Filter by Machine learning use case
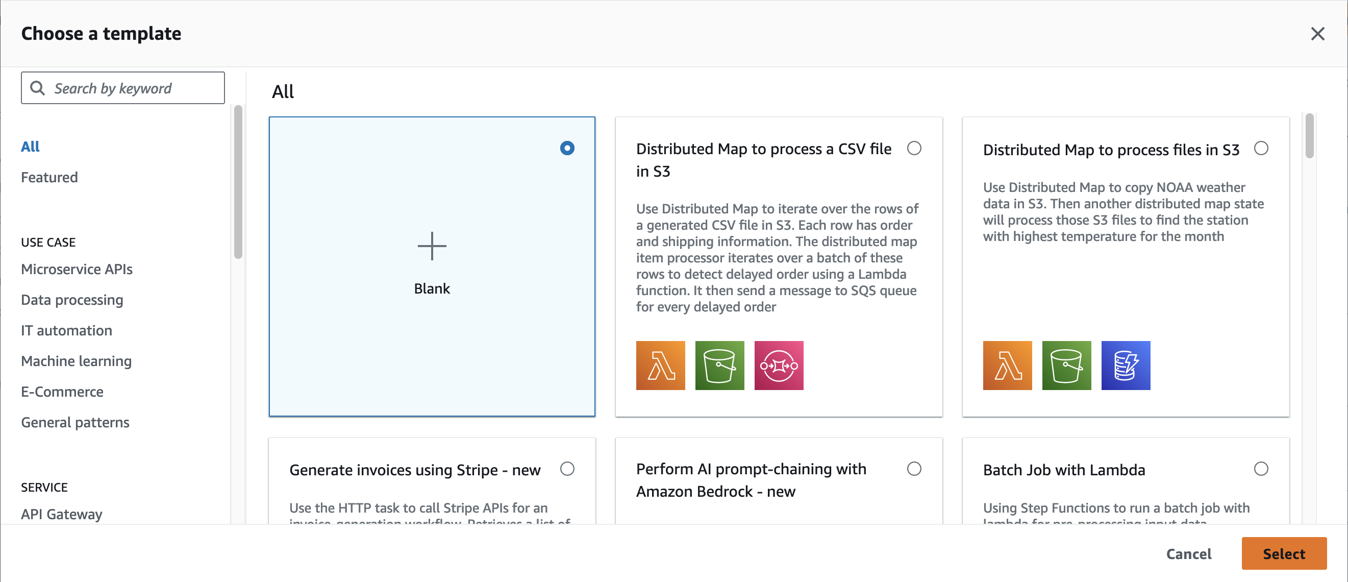Image resolution: width=1348 pixels, height=582 pixels. tap(77, 361)
